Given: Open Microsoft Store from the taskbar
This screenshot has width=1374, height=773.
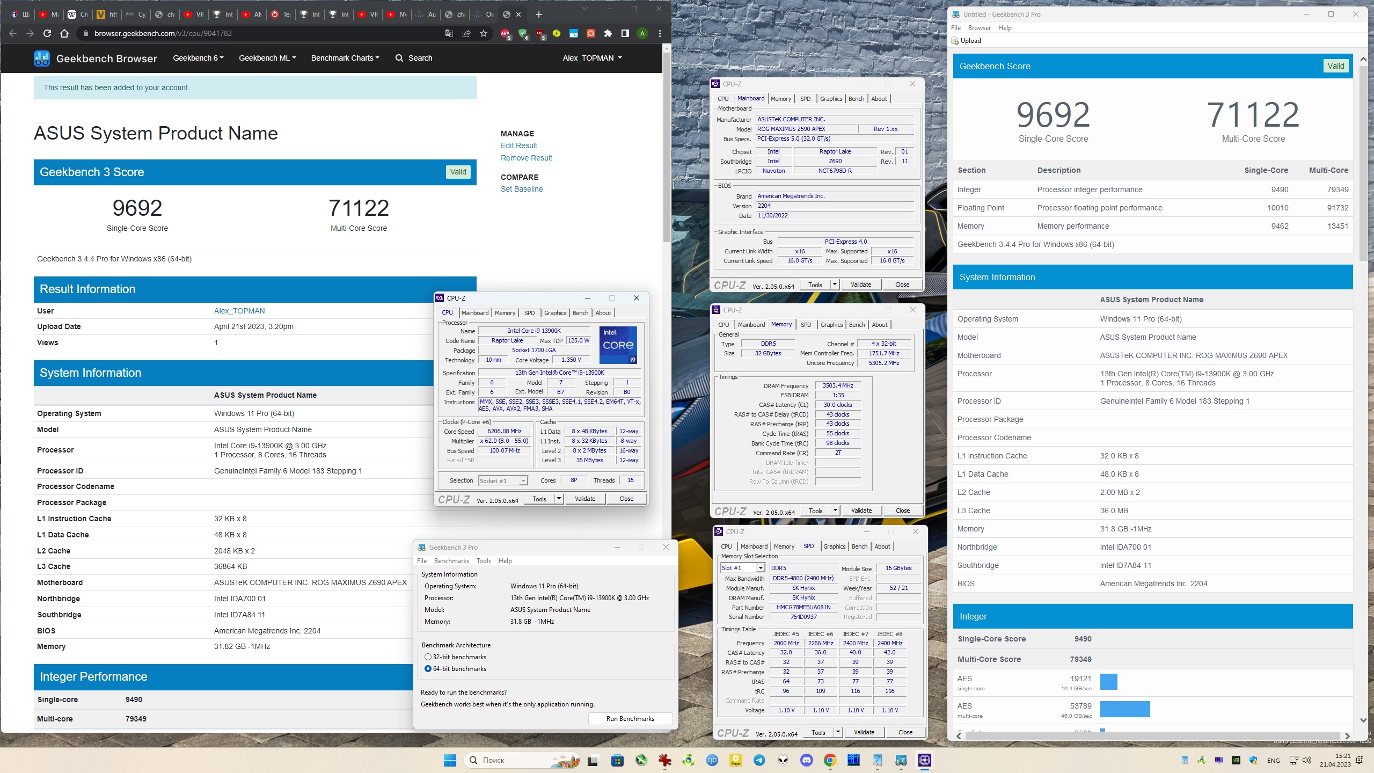Looking at the screenshot, I should coord(617,760).
